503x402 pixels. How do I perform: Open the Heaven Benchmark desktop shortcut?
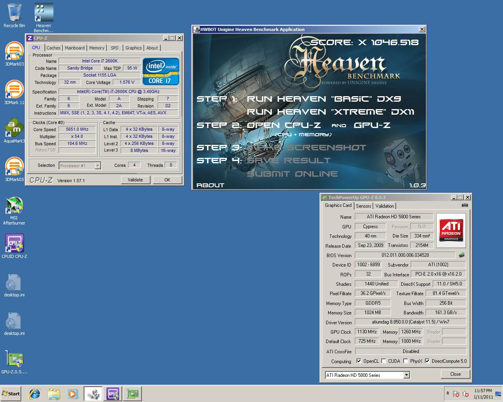click(43, 18)
